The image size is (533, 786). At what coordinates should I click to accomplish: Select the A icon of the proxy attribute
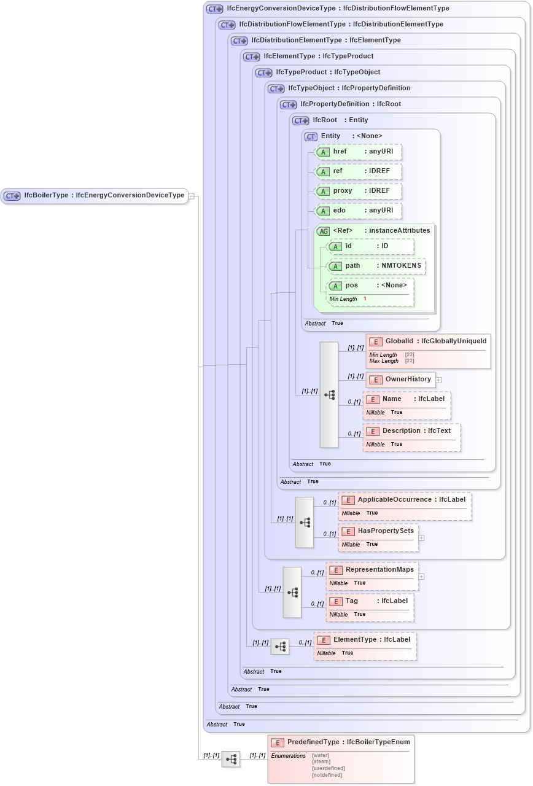pyautogui.click(x=323, y=191)
